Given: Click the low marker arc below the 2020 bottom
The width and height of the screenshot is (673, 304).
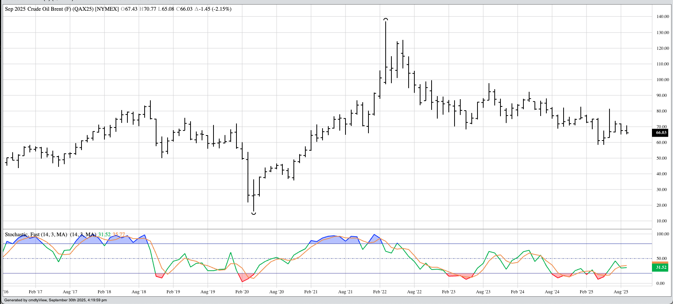Looking at the screenshot, I should (x=254, y=213).
